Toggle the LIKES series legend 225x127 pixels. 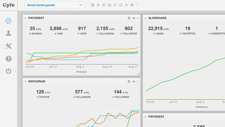[82, 33]
